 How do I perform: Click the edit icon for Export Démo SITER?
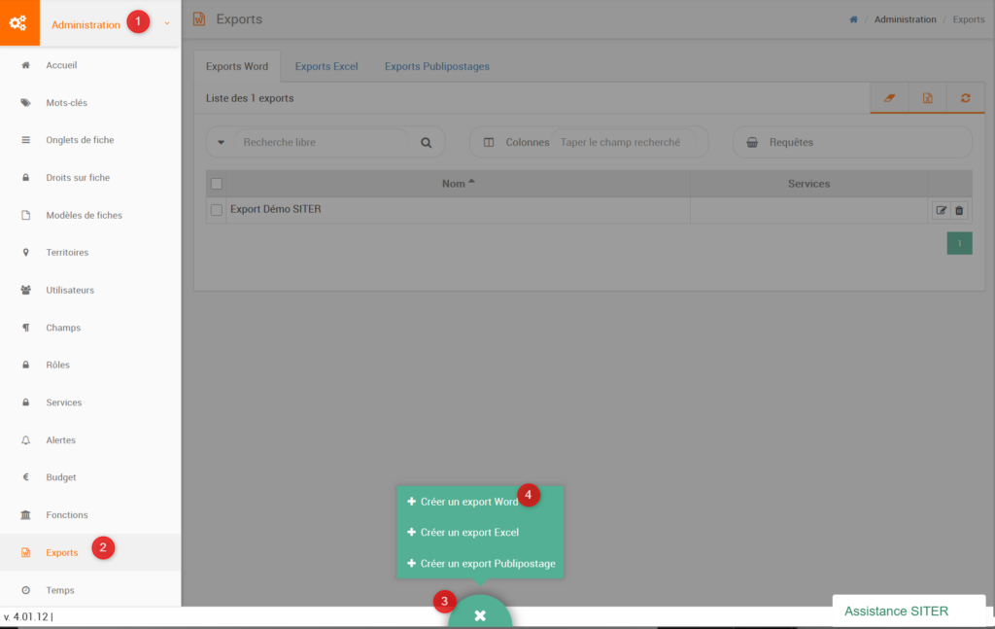click(941, 210)
